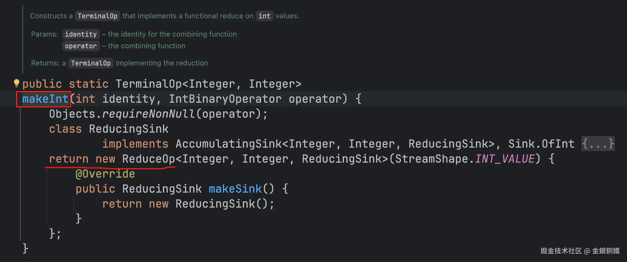
Task: Click the identity parameter tag in docs
Action: point(81,34)
